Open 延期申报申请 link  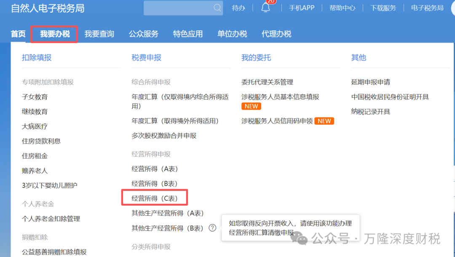371,82
